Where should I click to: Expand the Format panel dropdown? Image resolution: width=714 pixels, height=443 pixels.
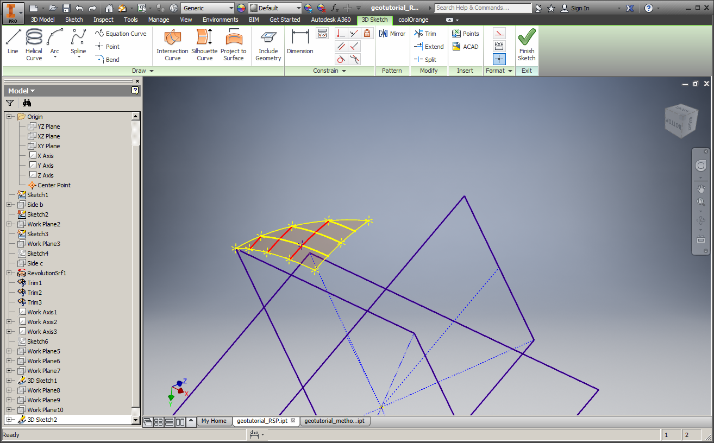click(499, 71)
